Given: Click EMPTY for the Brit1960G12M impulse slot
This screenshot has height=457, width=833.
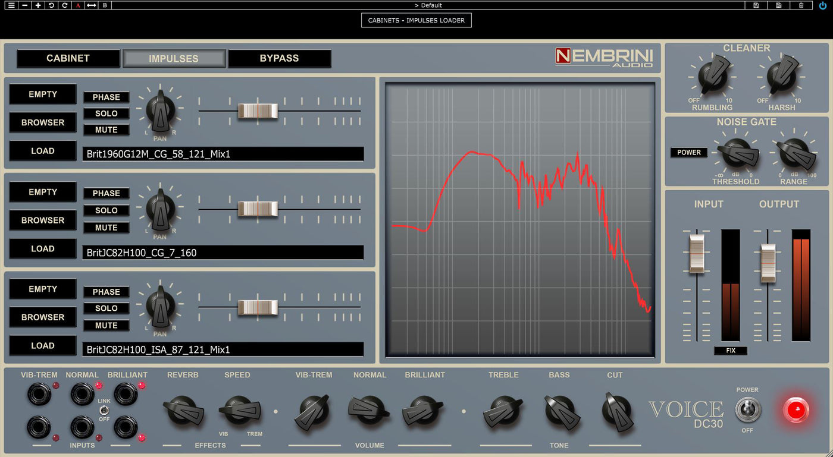Looking at the screenshot, I should 43,94.
